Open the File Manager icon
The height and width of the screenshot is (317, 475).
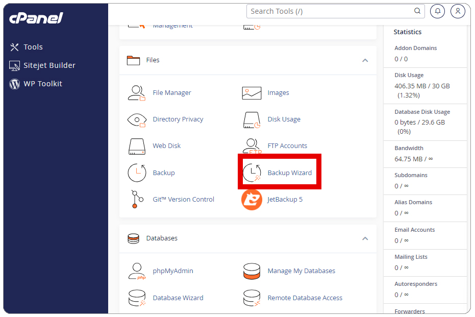tap(137, 93)
